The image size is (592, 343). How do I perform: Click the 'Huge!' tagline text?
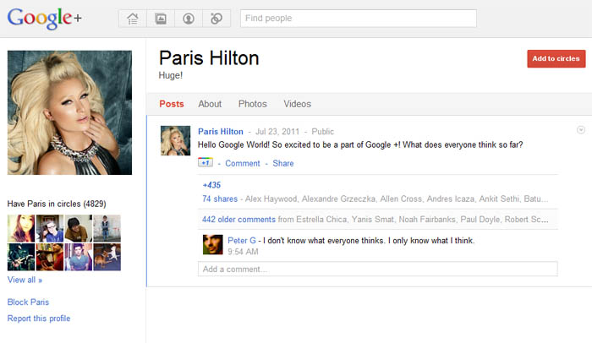[x=171, y=75]
